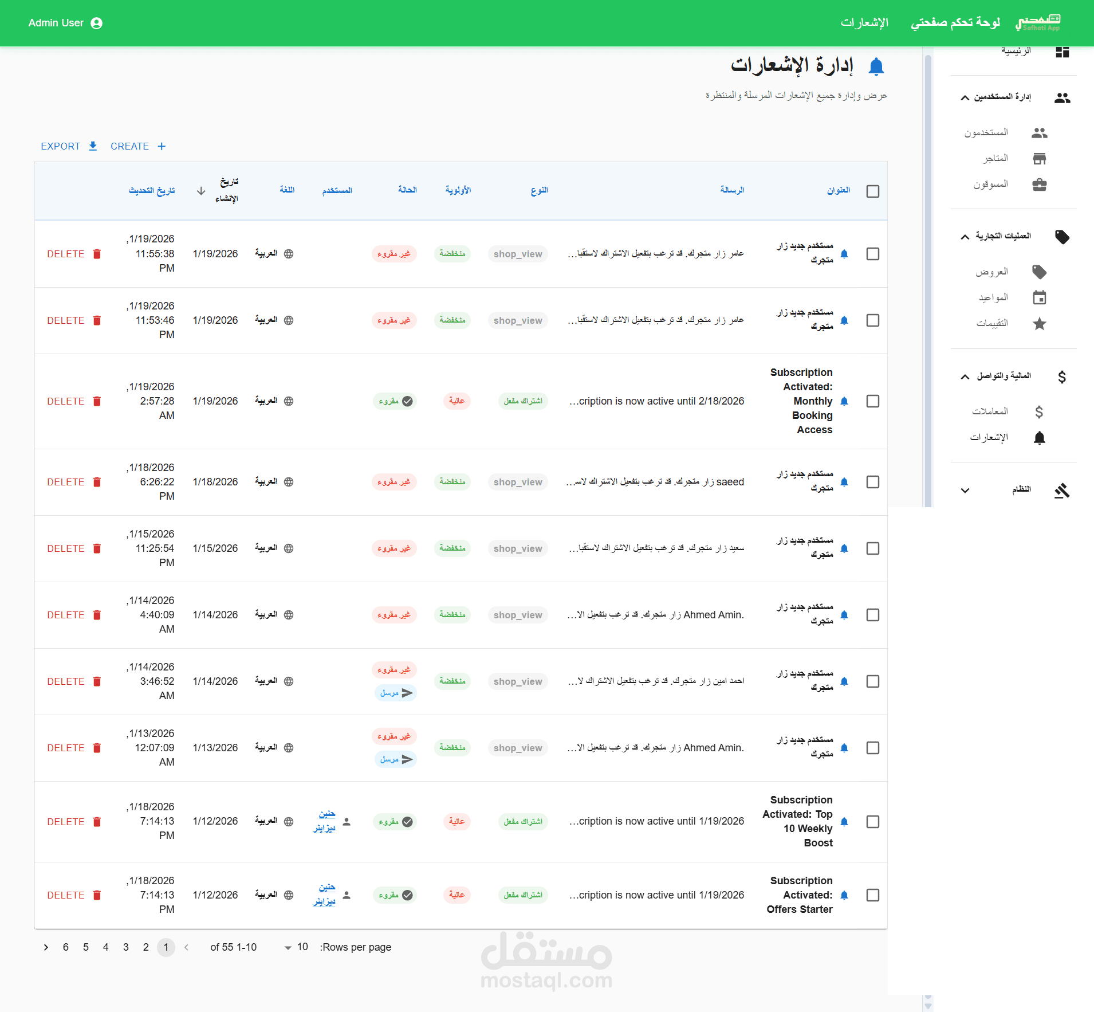Click the ratings (التقييمات) star icon in sidebar
Screen dimensions: 1094x1012
(x=1040, y=324)
